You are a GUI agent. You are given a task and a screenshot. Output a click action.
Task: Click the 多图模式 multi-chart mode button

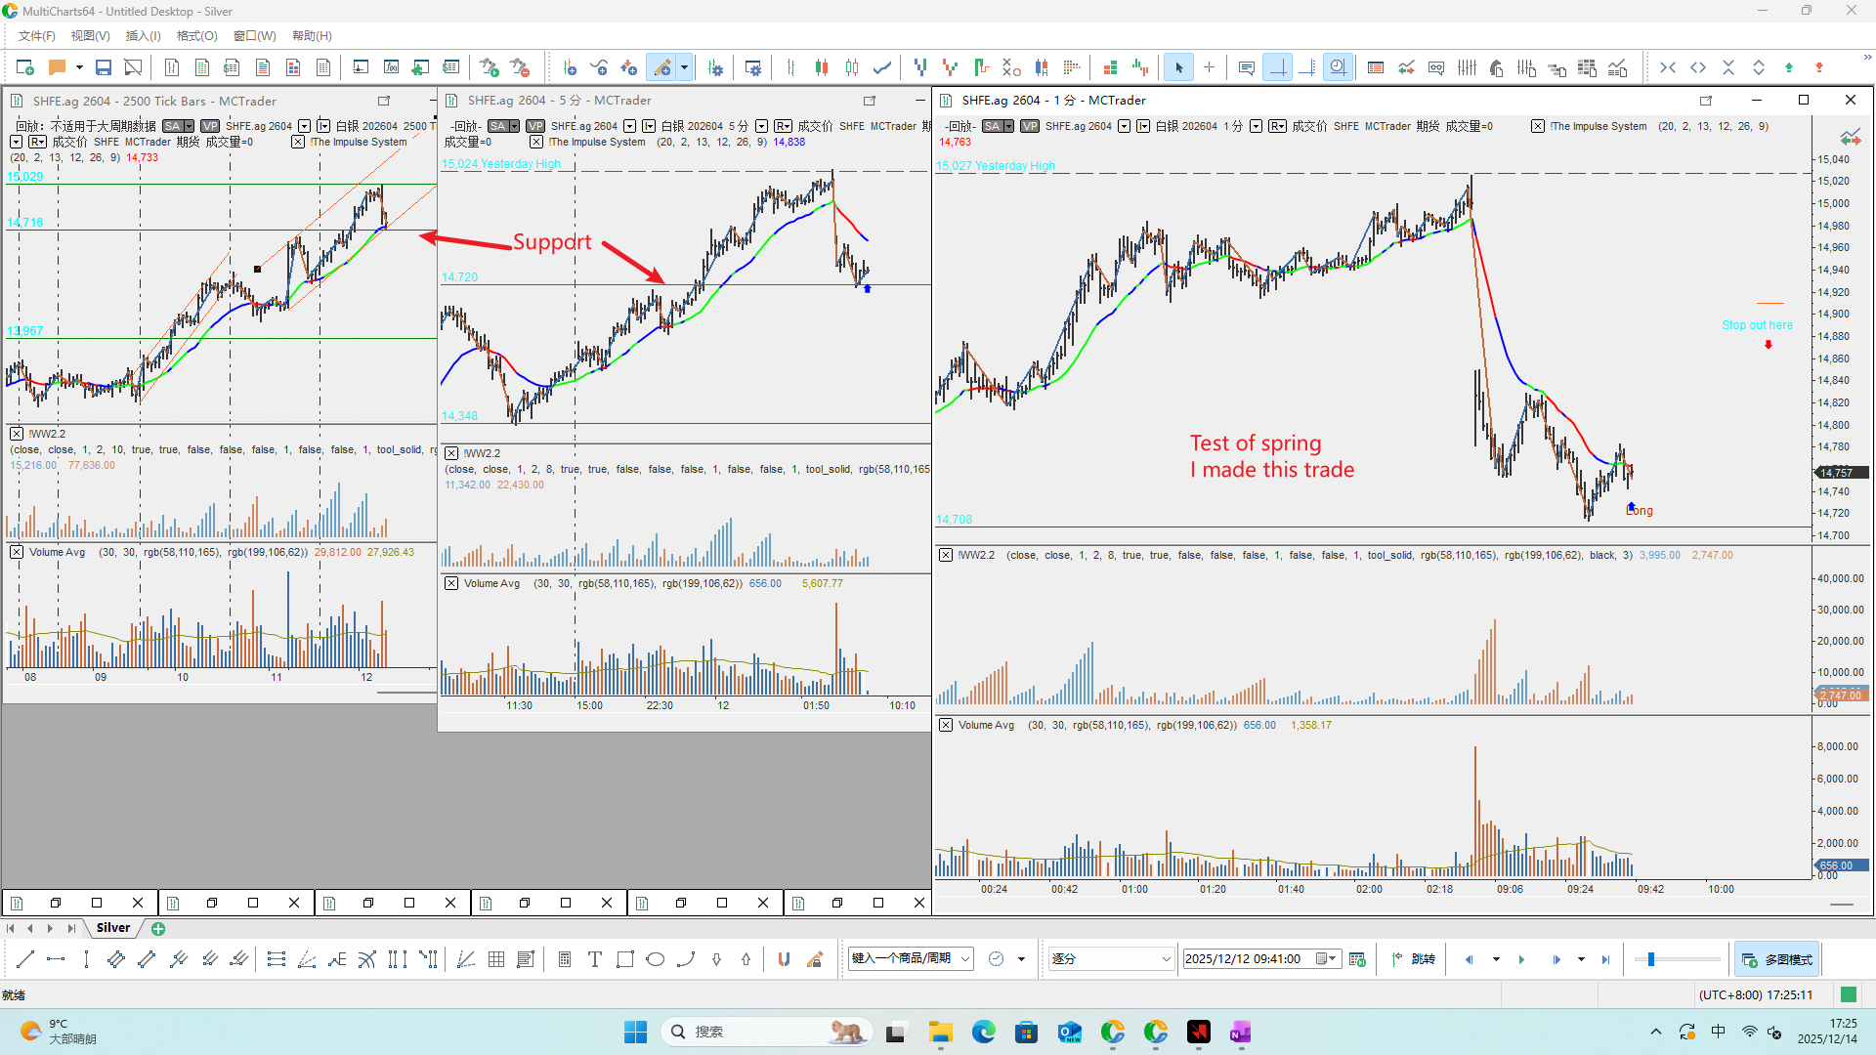coord(1776,959)
